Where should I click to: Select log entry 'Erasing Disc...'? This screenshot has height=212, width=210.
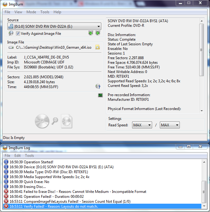[102, 187]
